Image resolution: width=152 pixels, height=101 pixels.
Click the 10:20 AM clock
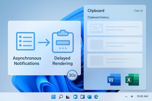click(142, 96)
